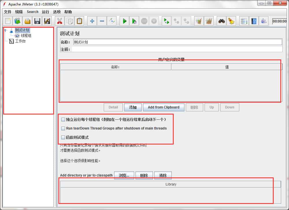Click Add from Clipboard button
The image size is (289, 210).
pyautogui.click(x=164, y=107)
